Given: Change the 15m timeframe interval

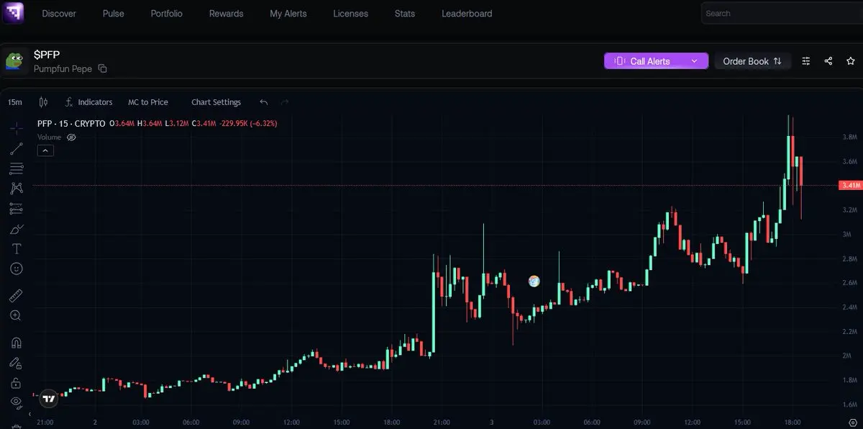Looking at the screenshot, I should [x=14, y=102].
